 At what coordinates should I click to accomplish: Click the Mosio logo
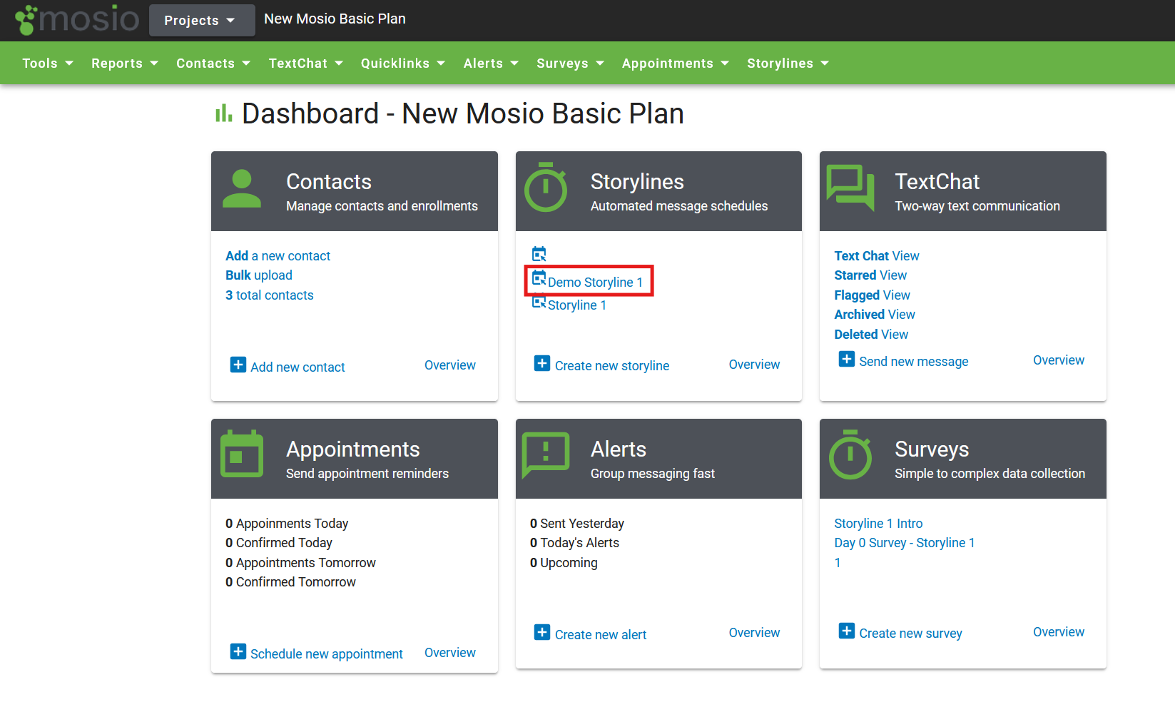pyautogui.click(x=77, y=19)
